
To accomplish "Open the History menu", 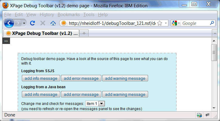I will (47, 15).
